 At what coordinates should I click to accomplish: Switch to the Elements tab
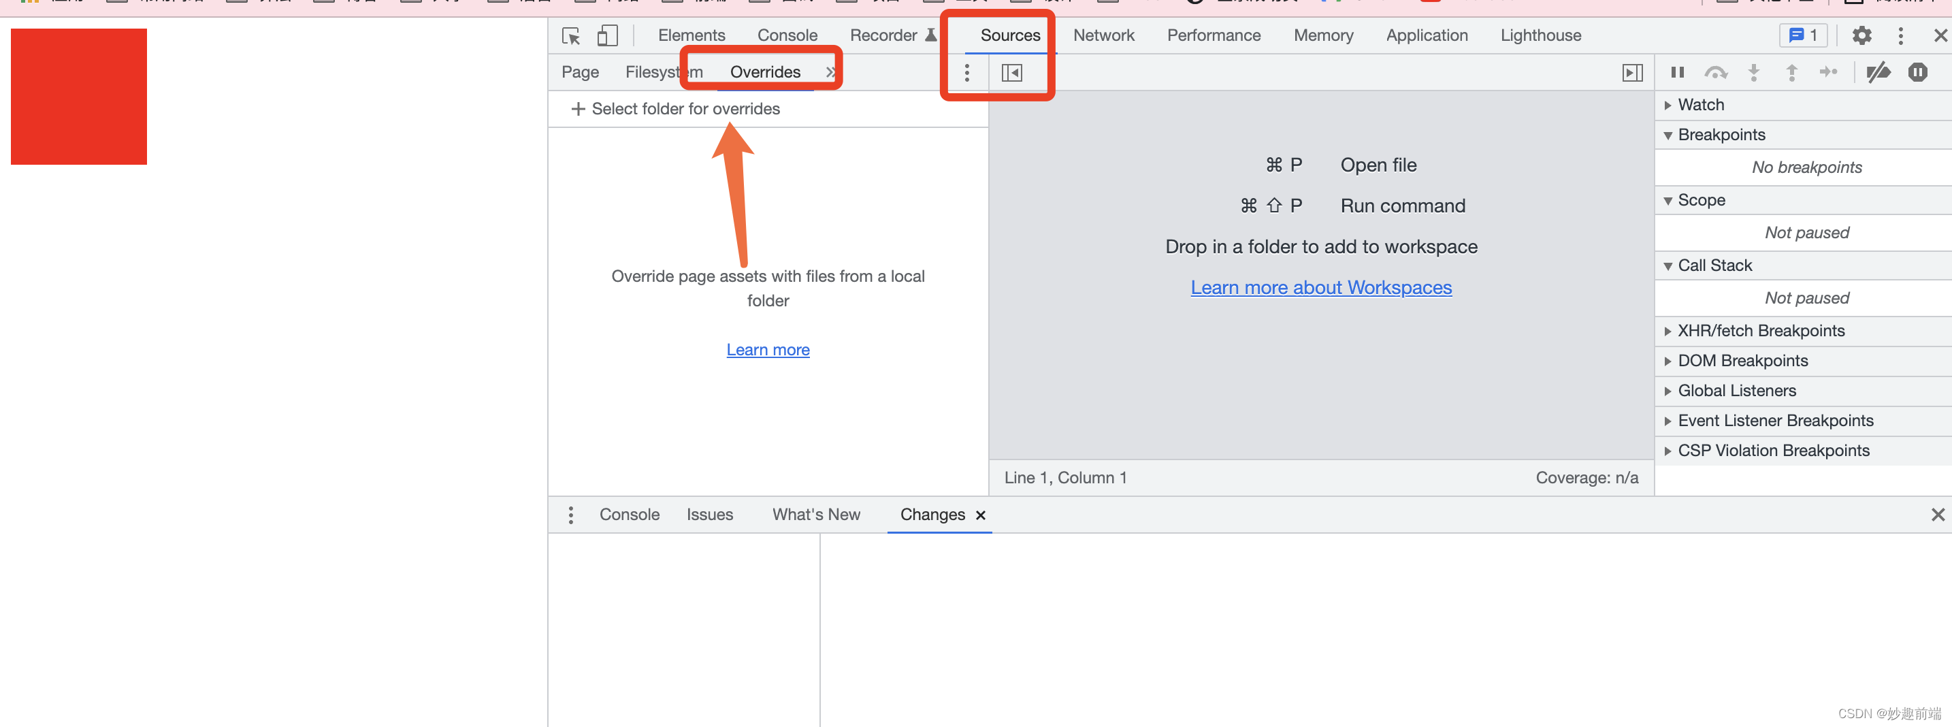(691, 35)
